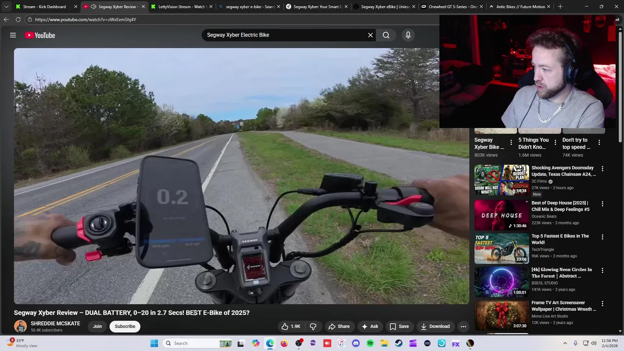
Task: Like the video with 1.9K likes
Action: click(x=291, y=327)
